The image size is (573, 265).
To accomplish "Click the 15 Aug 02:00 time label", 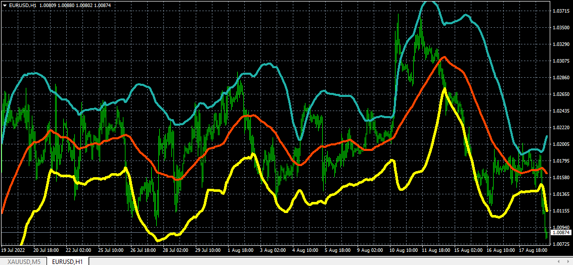I will [467, 250].
